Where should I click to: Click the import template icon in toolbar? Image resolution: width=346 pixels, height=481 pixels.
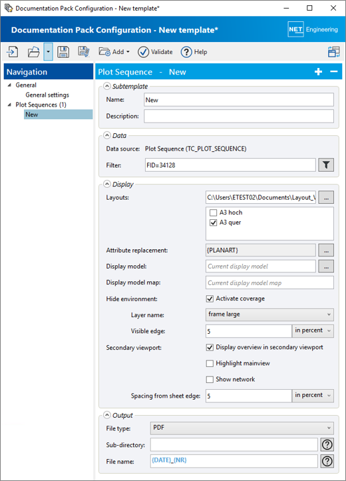[x=13, y=52]
